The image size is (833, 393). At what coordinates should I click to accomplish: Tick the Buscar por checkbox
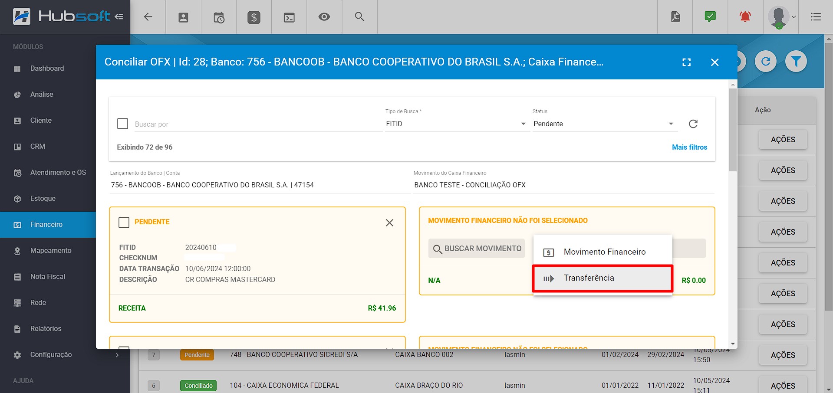[x=123, y=124]
